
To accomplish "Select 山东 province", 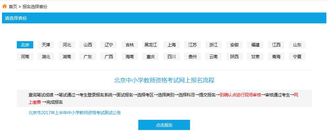I will click(x=297, y=45).
